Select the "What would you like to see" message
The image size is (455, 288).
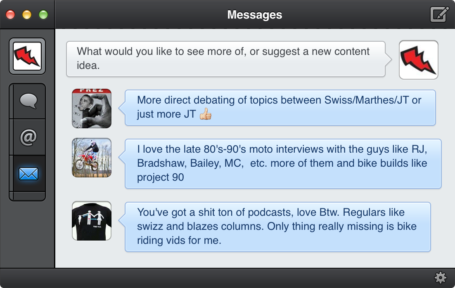(x=225, y=59)
